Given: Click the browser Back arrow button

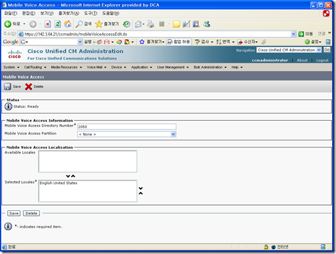Looking at the screenshot, I should (8, 24).
